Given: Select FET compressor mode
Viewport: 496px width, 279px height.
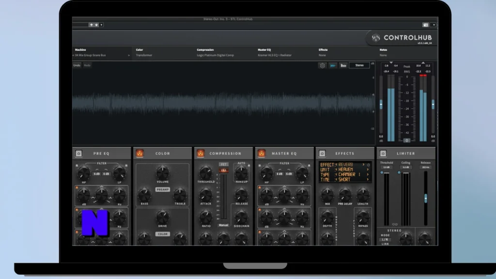Looking at the screenshot, I should tap(224, 165).
